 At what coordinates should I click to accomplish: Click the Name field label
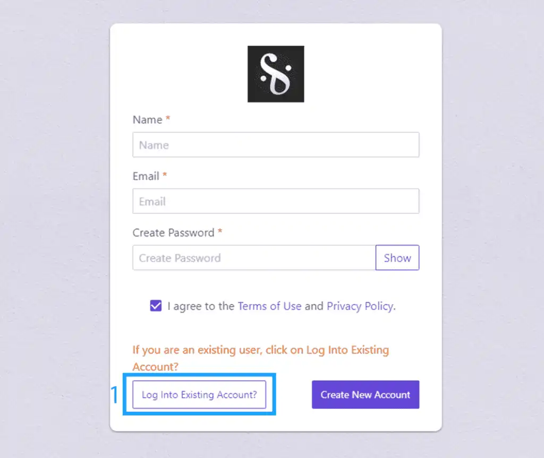coord(147,120)
